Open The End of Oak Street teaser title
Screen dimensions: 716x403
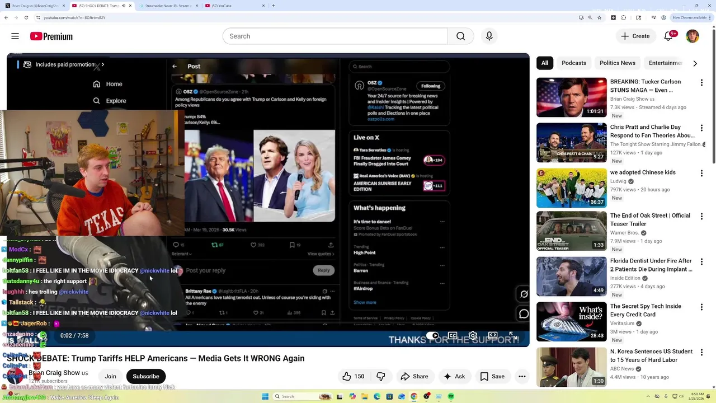pos(650,219)
